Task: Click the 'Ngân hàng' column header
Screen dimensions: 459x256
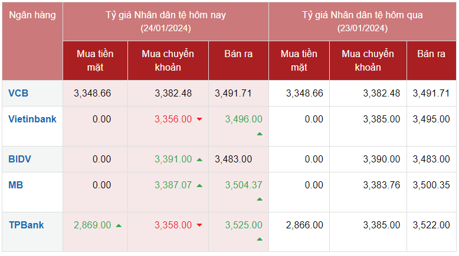Action: click(x=32, y=15)
